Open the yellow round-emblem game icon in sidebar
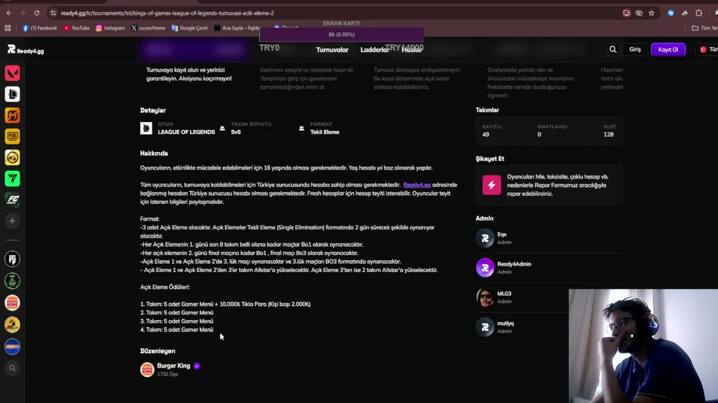 pos(12,157)
